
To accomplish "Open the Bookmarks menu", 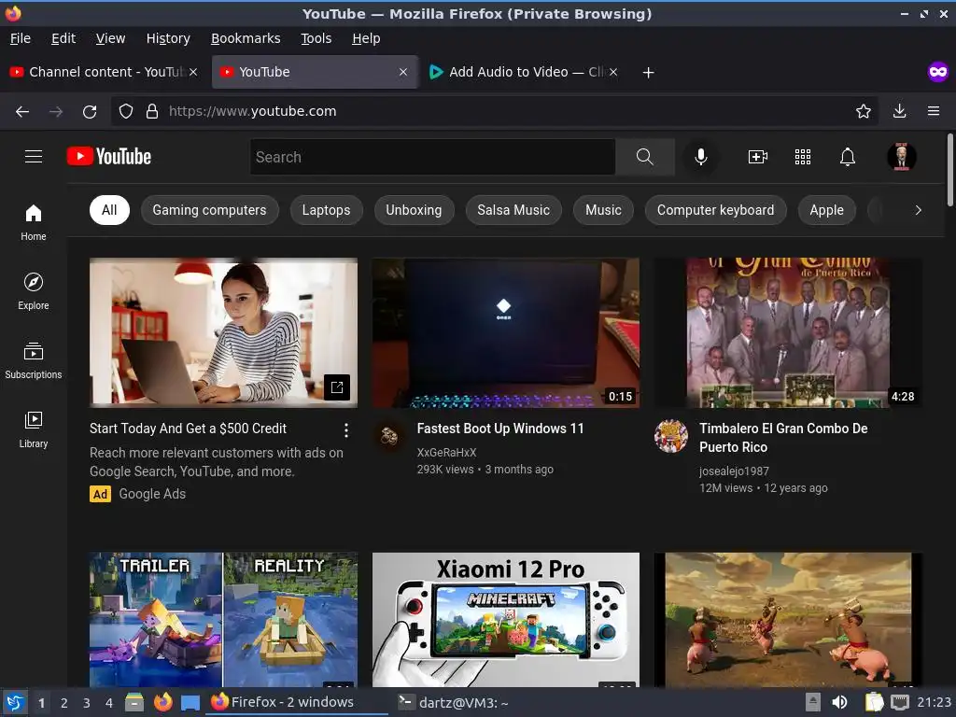I will pyautogui.click(x=246, y=38).
